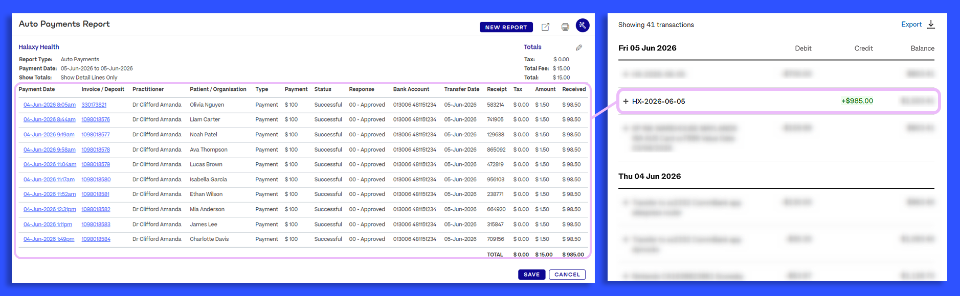Click the print report icon

[x=565, y=27]
